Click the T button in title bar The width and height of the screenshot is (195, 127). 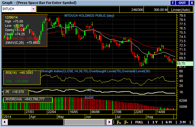(173, 3)
